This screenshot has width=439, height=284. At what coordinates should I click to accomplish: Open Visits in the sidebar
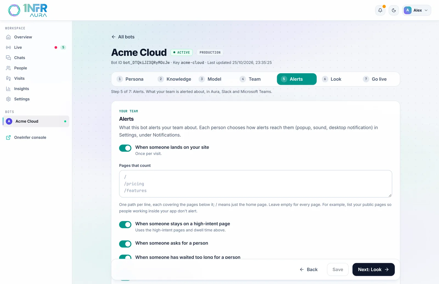click(x=36, y=78)
